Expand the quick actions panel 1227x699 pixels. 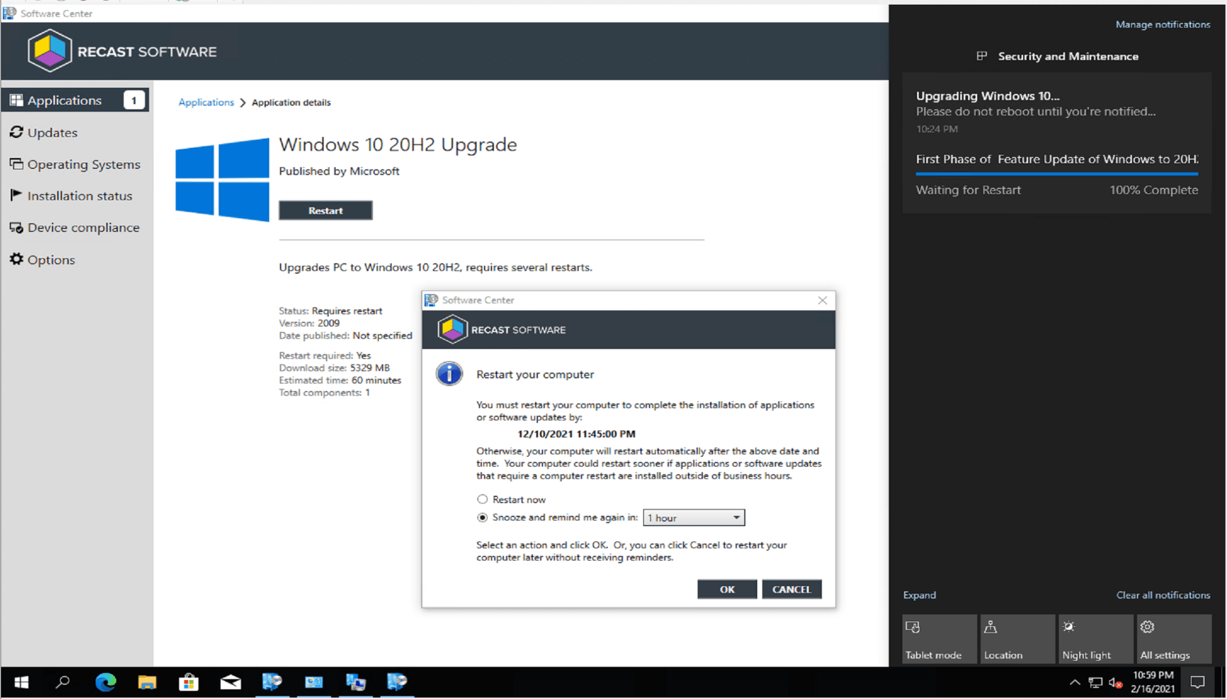[x=919, y=595]
